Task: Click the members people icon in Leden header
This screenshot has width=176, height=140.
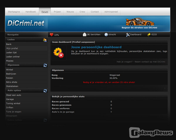Action: click(45, 40)
